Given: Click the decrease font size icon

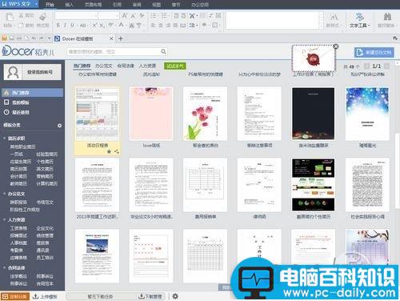Looking at the screenshot, I should (133, 16).
